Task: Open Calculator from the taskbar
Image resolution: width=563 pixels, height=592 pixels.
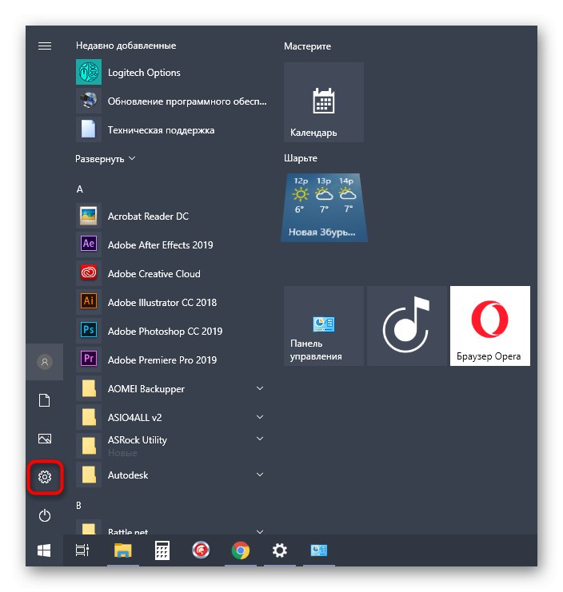Action: coord(162,550)
